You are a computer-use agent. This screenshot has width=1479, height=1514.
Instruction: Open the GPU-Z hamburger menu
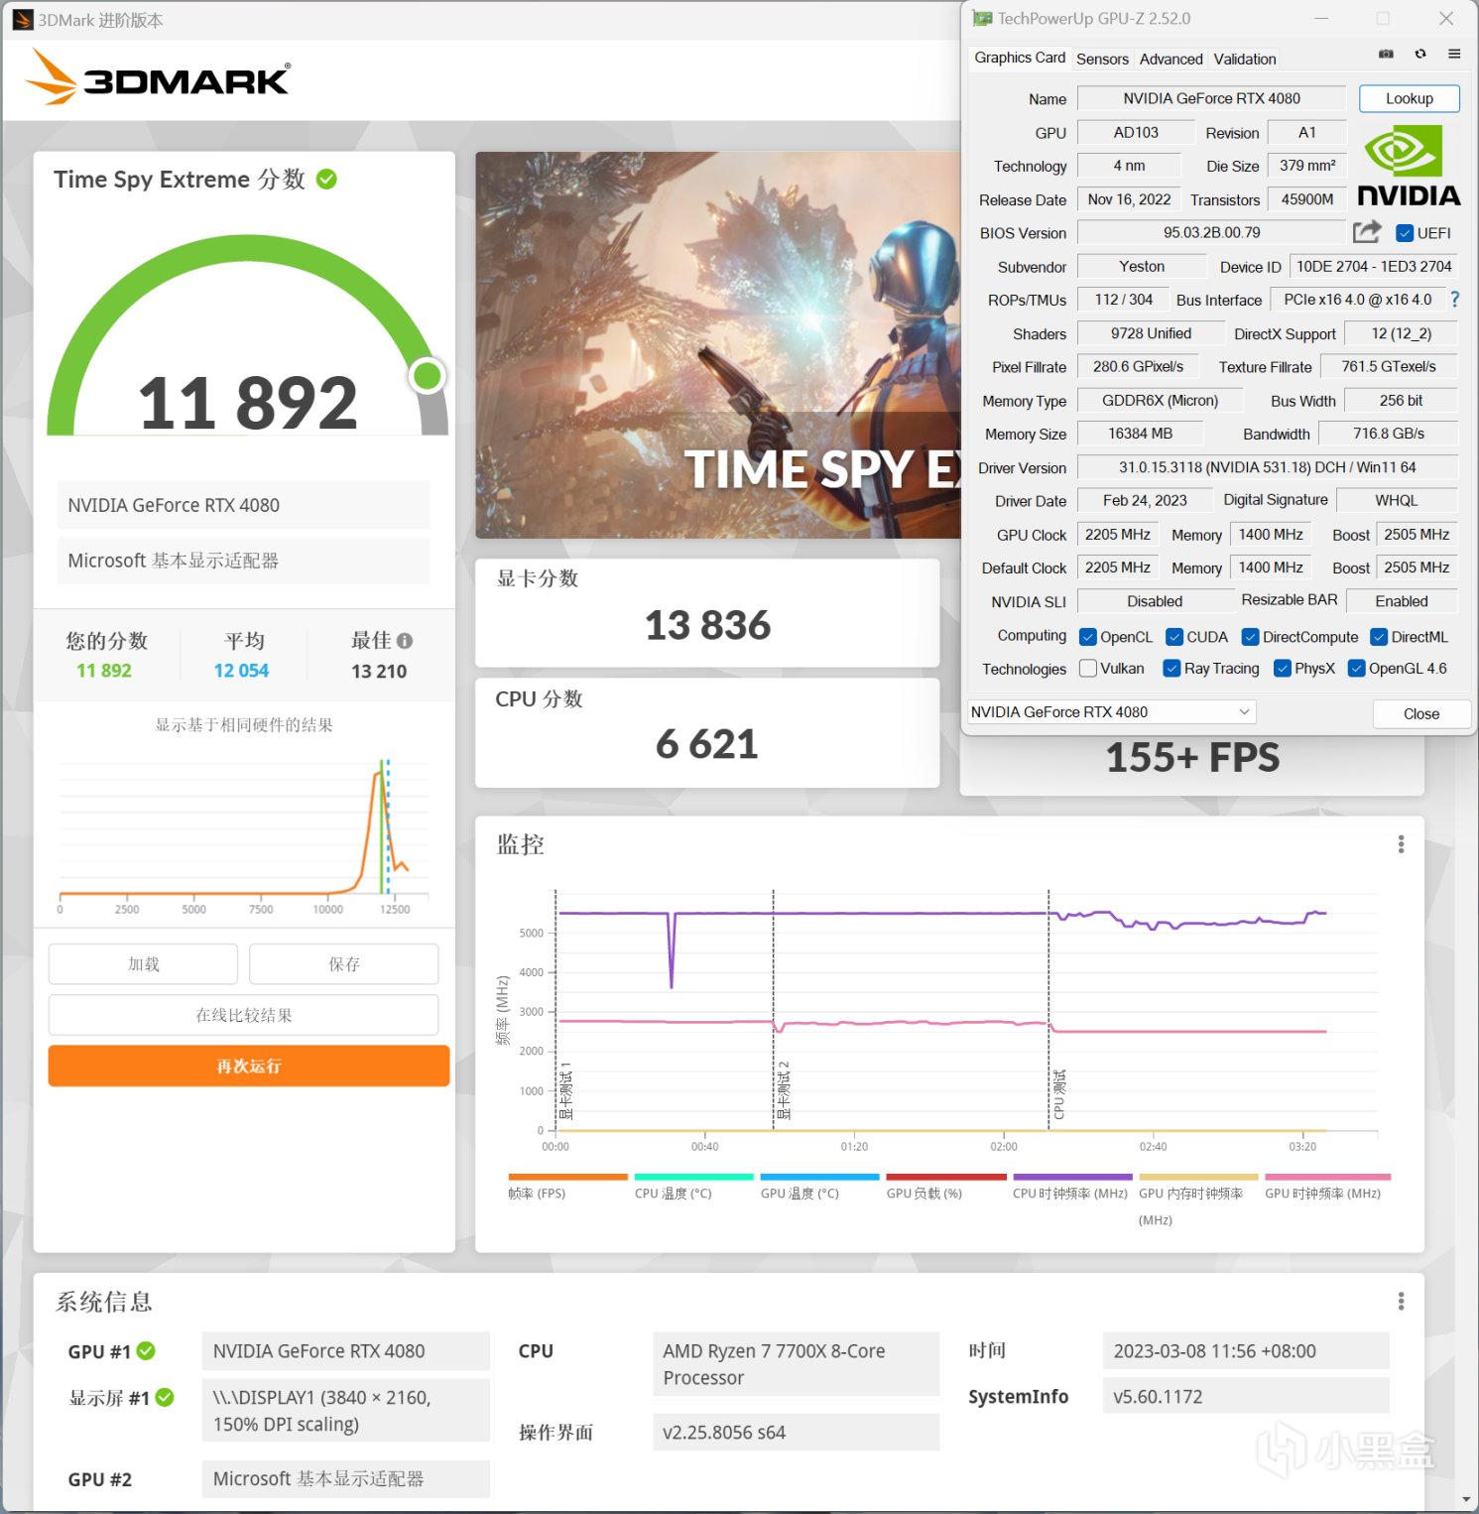[x=1454, y=54]
